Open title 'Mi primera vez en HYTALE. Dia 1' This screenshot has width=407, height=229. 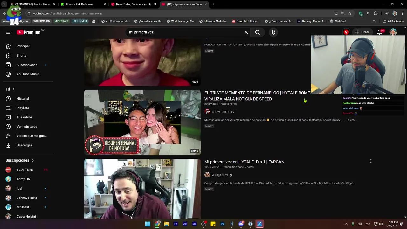[244, 162]
